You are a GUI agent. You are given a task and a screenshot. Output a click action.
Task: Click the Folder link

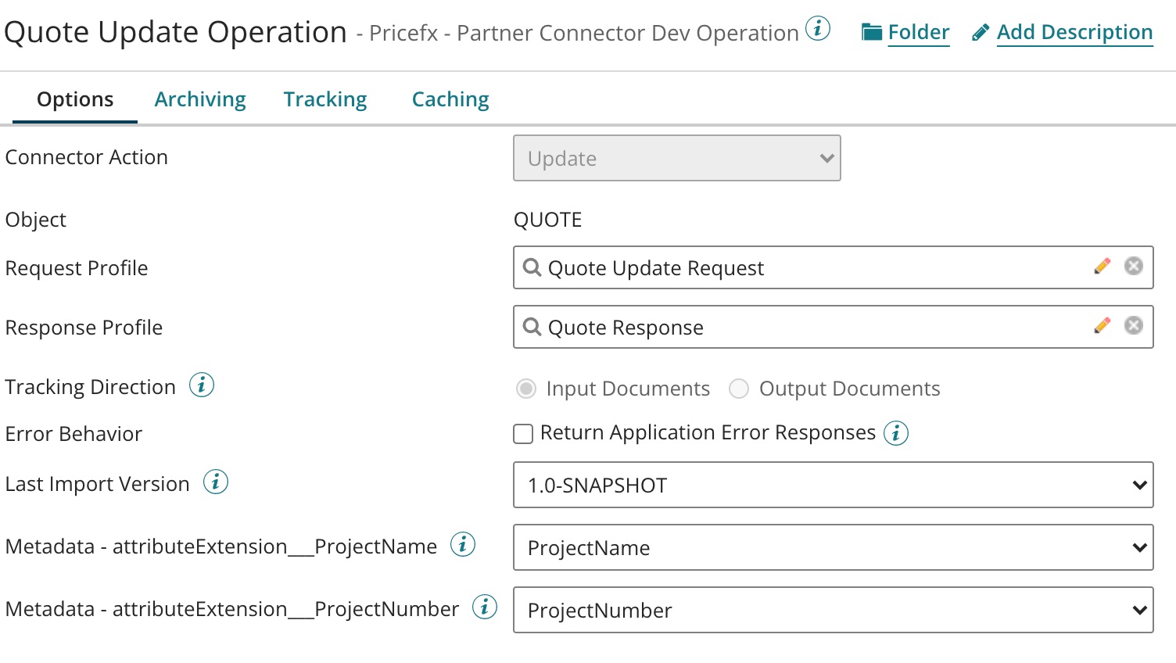[x=918, y=32]
